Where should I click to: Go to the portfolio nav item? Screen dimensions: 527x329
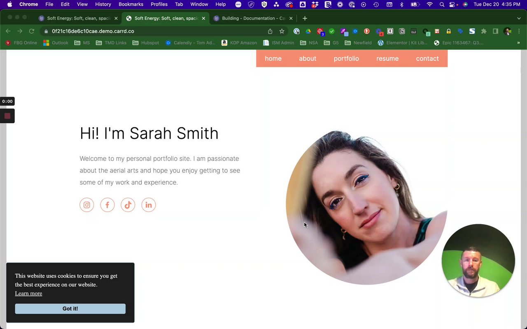346,58
